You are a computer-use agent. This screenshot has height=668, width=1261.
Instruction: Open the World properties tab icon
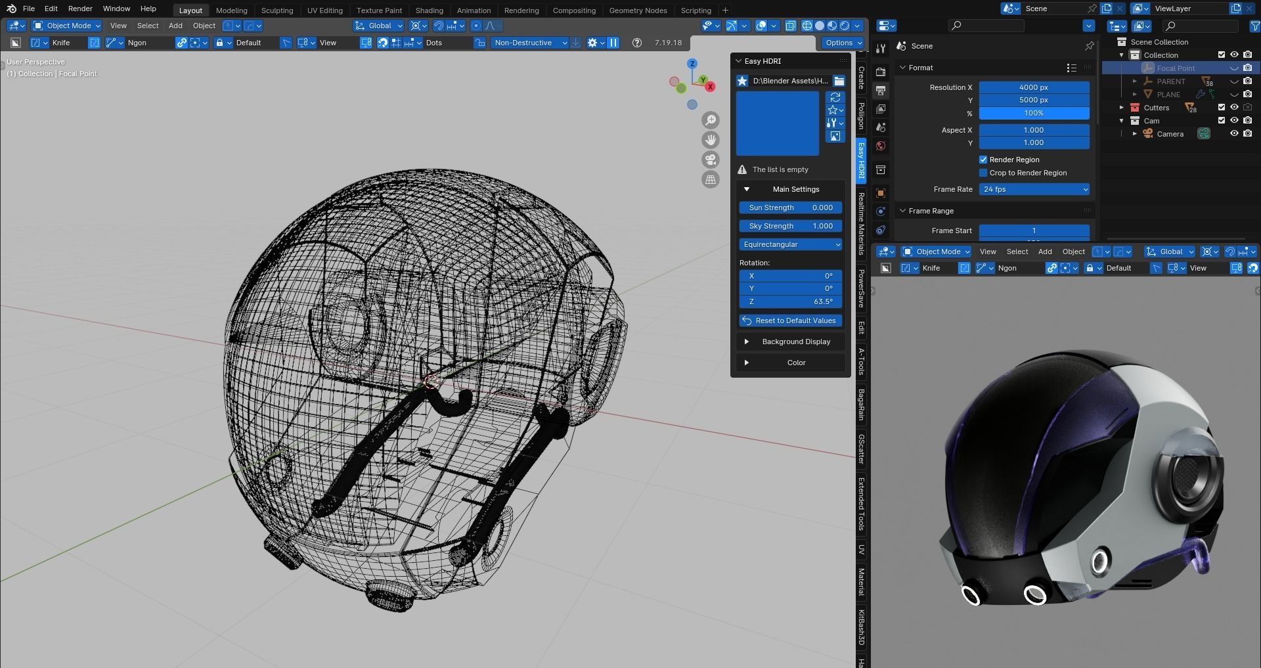point(881,145)
